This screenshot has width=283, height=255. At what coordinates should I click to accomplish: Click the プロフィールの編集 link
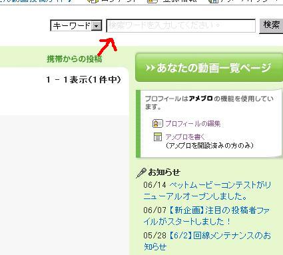[x=193, y=124]
